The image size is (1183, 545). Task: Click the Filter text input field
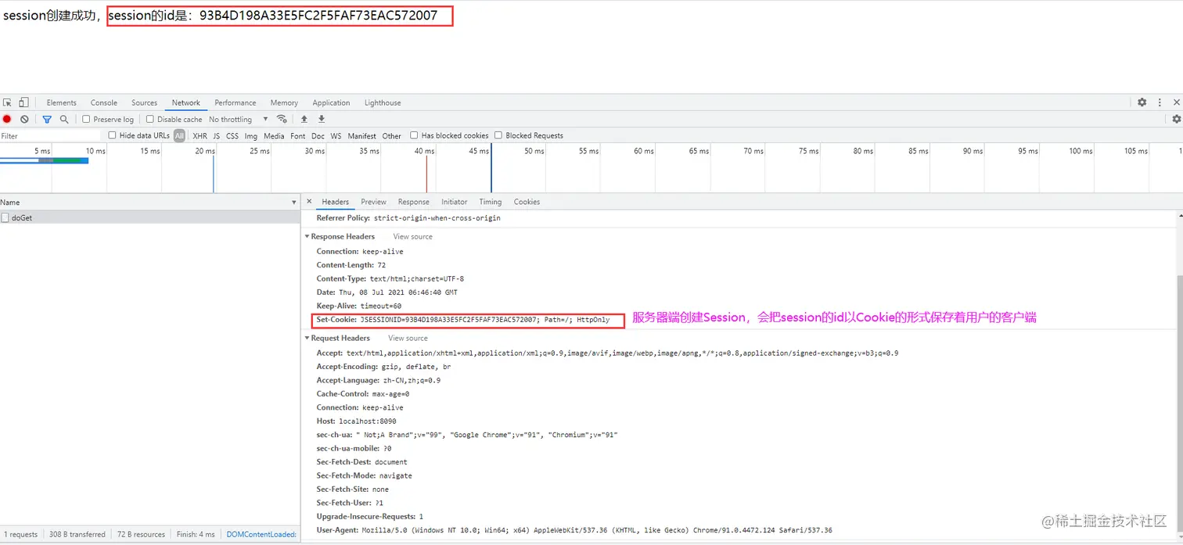point(51,135)
